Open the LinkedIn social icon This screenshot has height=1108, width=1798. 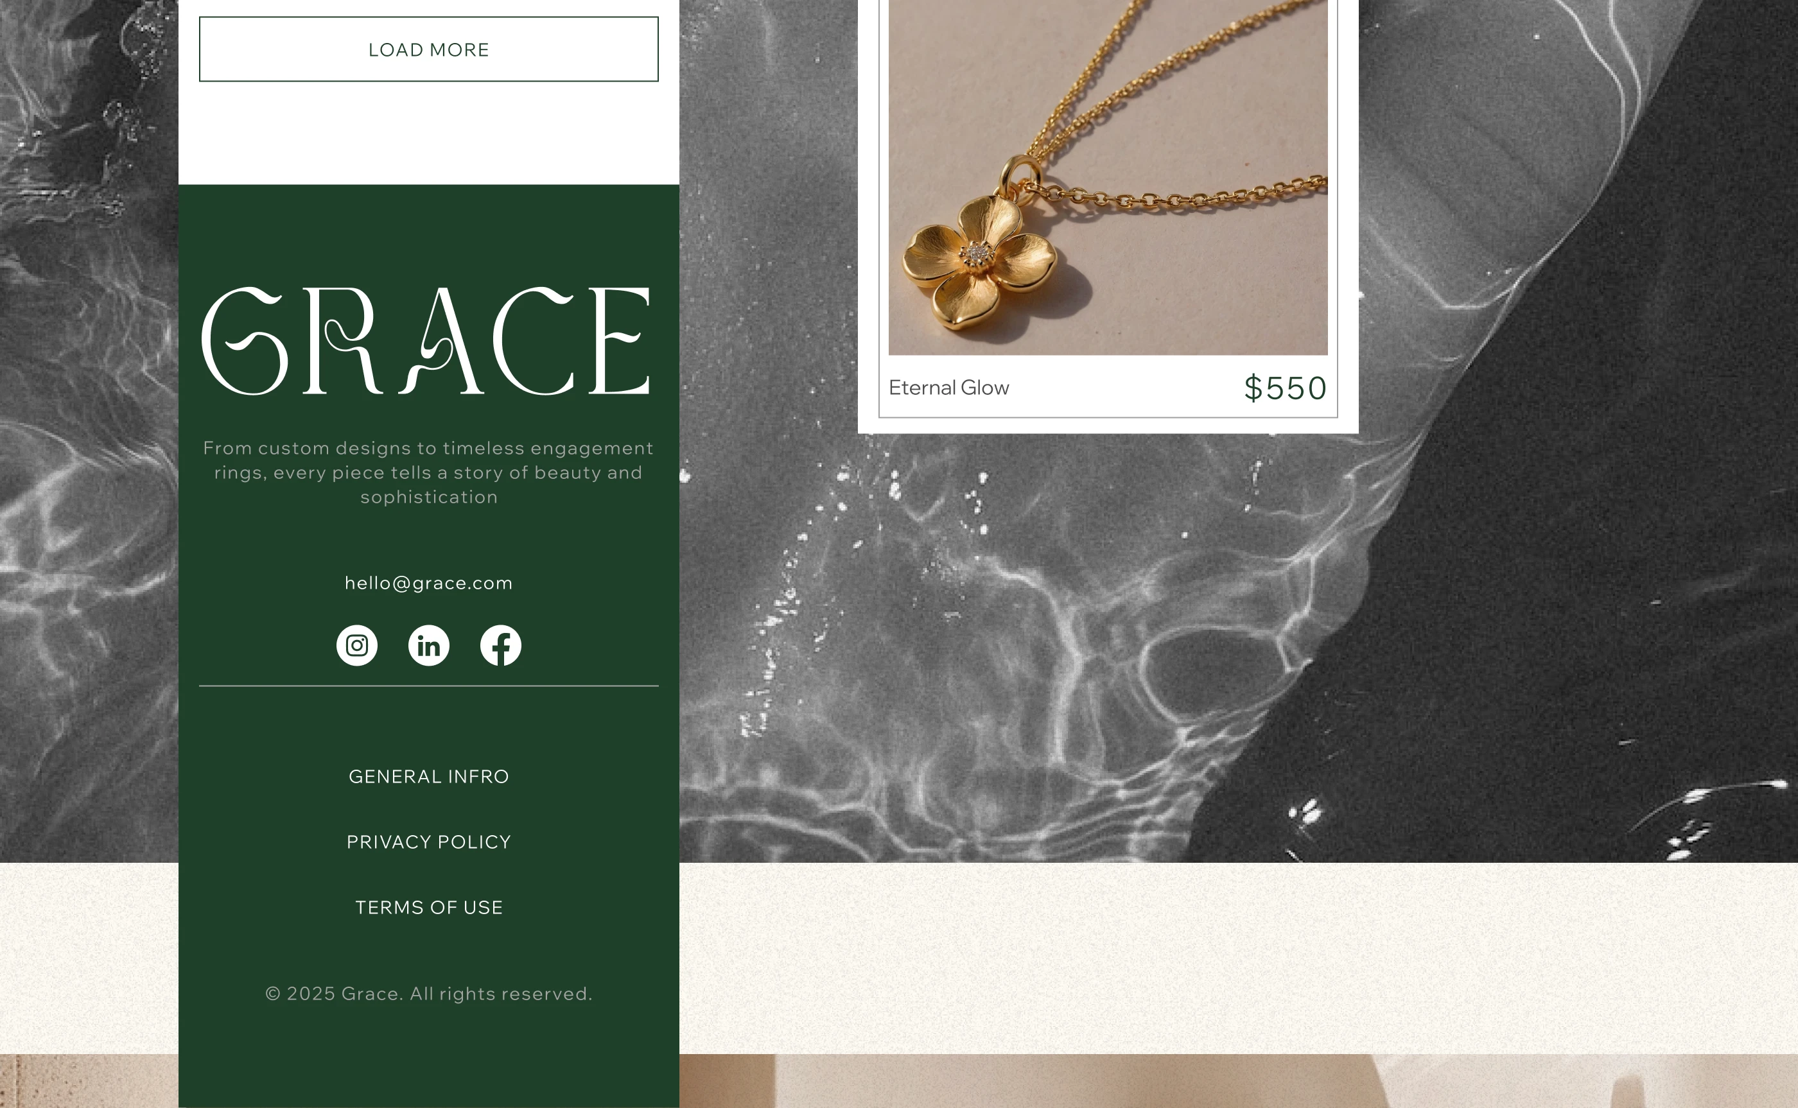(429, 646)
